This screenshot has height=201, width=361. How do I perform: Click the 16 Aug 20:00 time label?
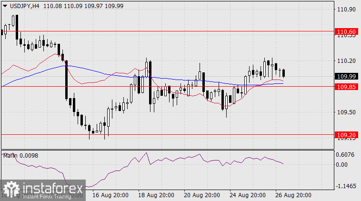pos(110,195)
